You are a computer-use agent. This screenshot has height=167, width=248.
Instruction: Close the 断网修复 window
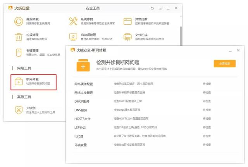(x=238, y=50)
